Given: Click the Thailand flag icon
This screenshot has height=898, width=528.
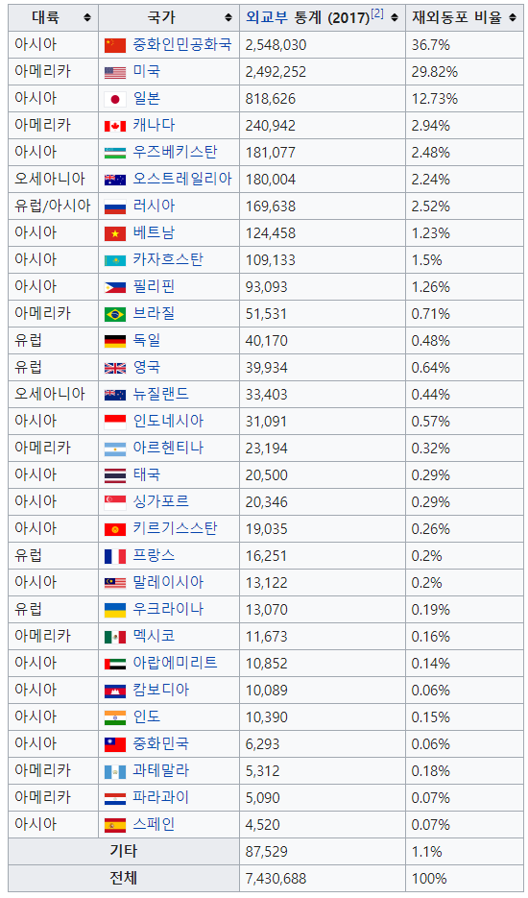Looking at the screenshot, I should coord(115,475).
